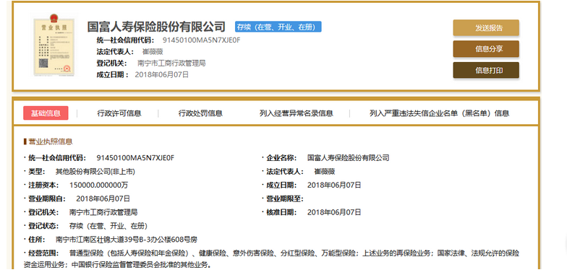Click company type 其他股份有限公司(非上市)
Screen dimensions: 567x275
95,172
